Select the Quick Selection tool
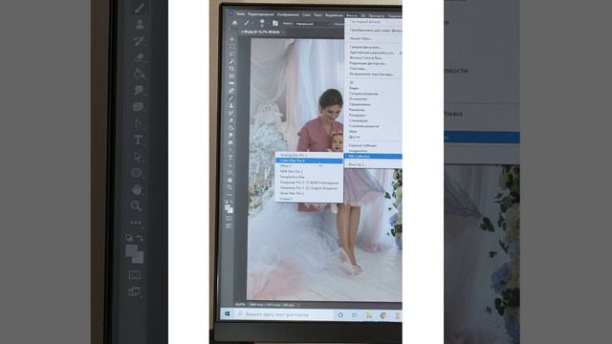The height and width of the screenshot is (344, 612). coord(232,61)
